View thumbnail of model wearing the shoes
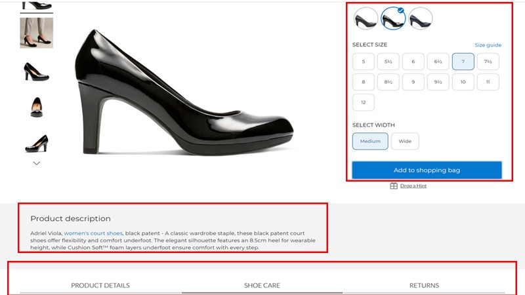This screenshot has height=295, width=525. (37, 33)
